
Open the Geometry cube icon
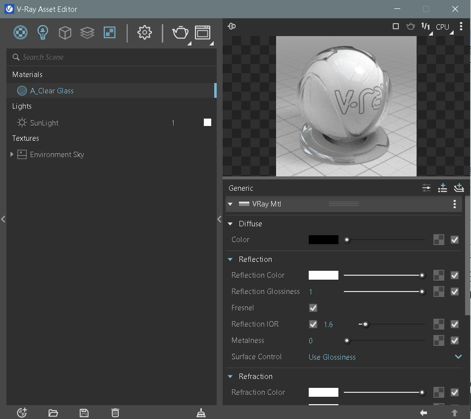pos(65,33)
